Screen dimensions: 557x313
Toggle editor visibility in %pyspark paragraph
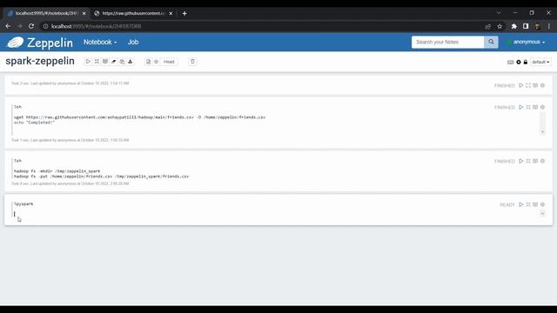pyautogui.click(x=528, y=204)
